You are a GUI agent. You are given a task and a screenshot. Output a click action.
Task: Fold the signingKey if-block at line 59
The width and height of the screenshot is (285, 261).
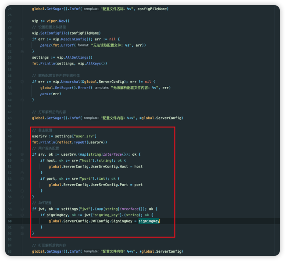tap(22, 215)
